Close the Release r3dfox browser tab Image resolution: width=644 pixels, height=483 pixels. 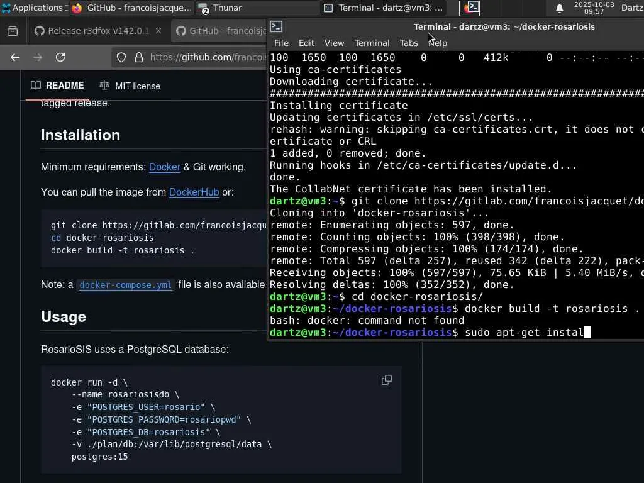[x=158, y=31]
